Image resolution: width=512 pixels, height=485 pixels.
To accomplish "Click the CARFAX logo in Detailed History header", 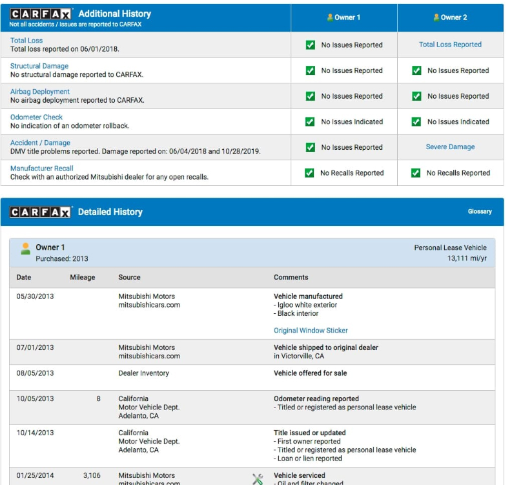I will click(x=40, y=212).
